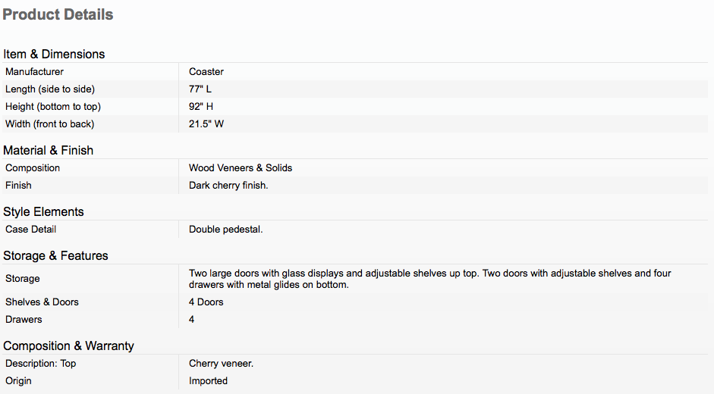Click the Storage & Features section header
The width and height of the screenshot is (714, 394).
(x=55, y=255)
